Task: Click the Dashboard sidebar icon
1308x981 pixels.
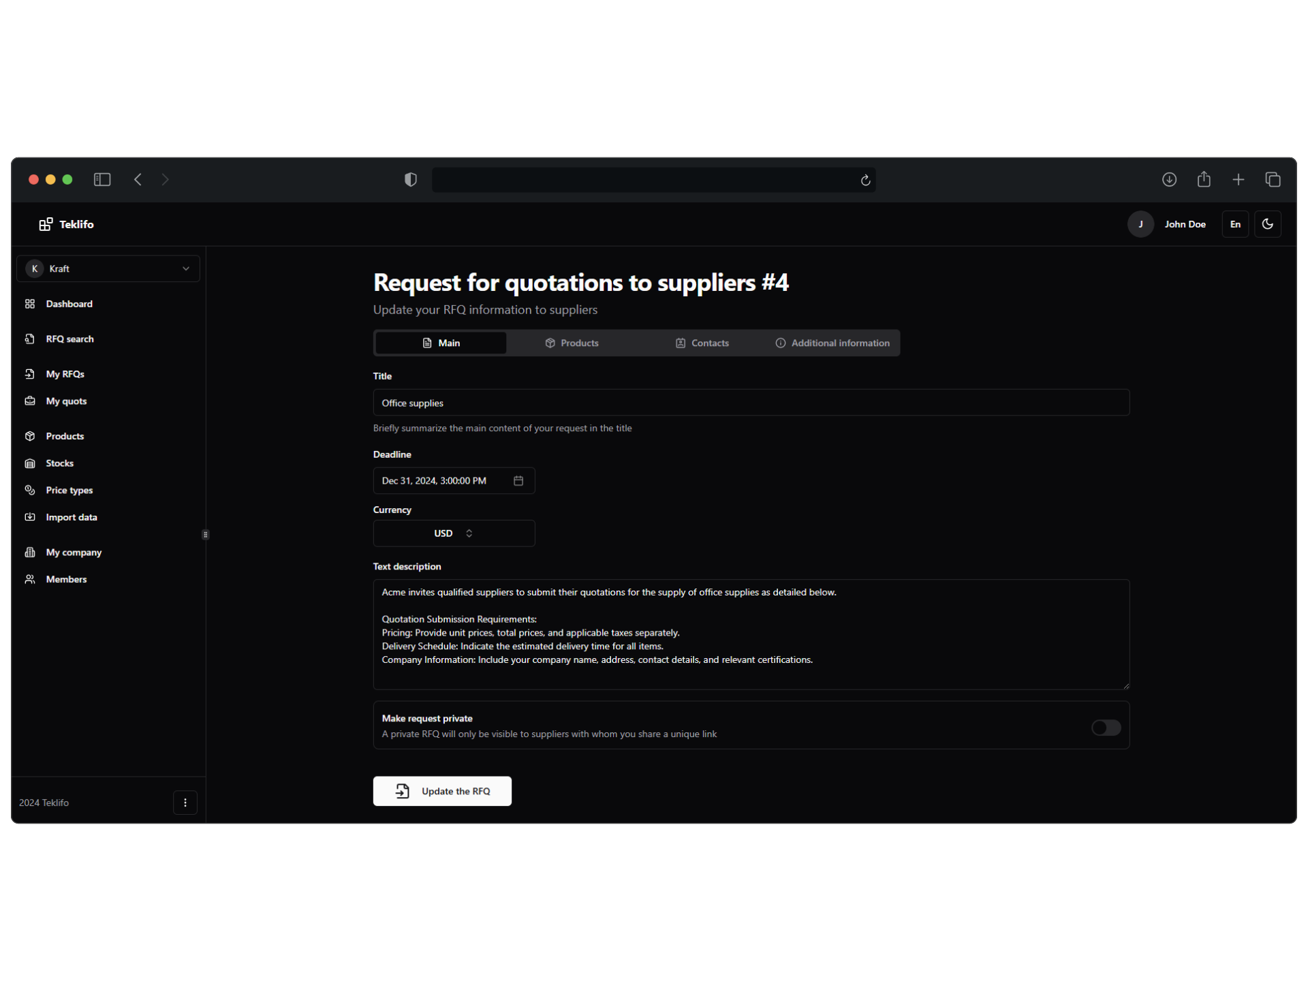Action: (x=30, y=304)
